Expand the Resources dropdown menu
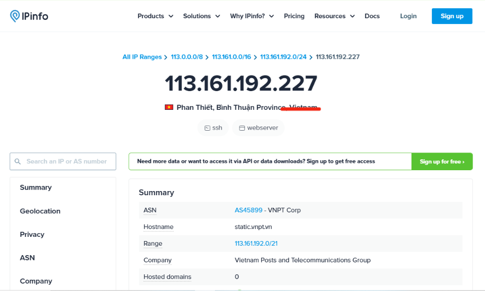The image size is (485, 291). tap(334, 16)
